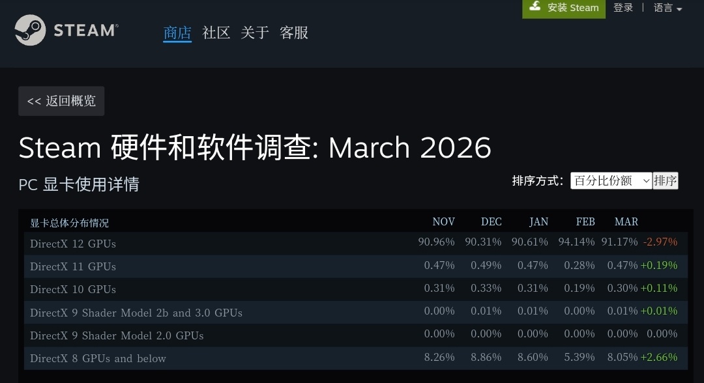Open the 语言 language dropdown
The height and width of the screenshot is (383, 704).
tap(667, 8)
